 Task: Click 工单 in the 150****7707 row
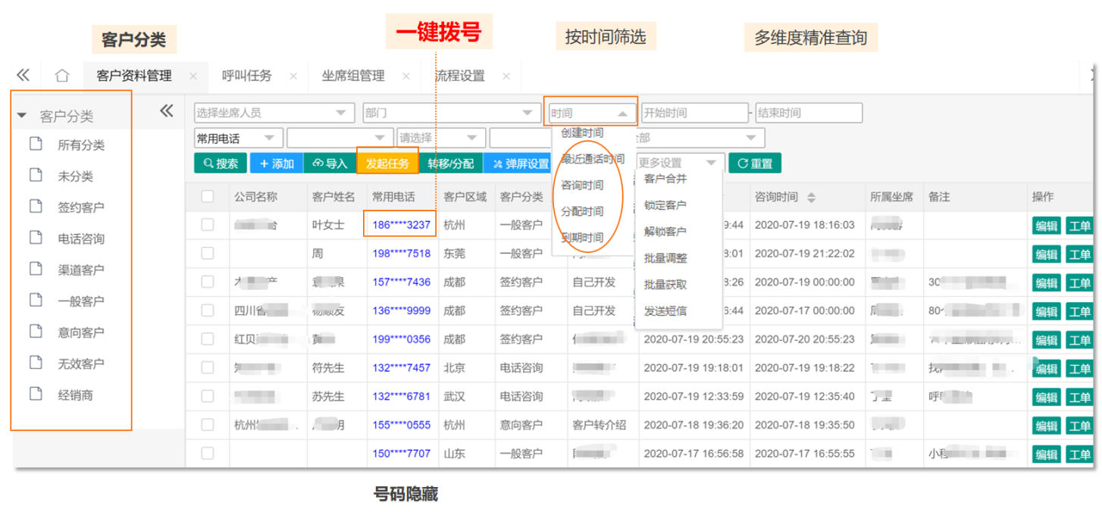[1079, 454]
